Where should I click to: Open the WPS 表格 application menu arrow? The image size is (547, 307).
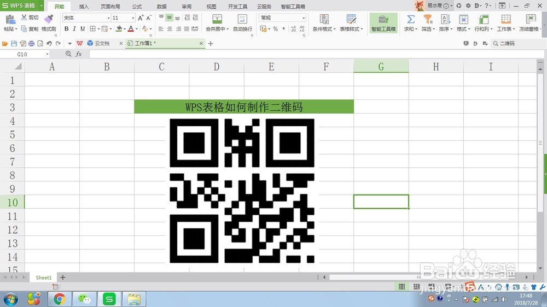point(41,5)
